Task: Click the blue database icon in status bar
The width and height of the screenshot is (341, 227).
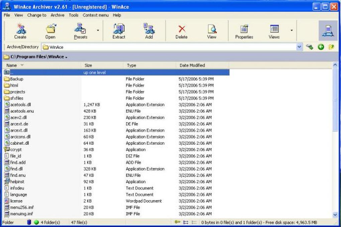Action: pyautogui.click(x=29, y=222)
